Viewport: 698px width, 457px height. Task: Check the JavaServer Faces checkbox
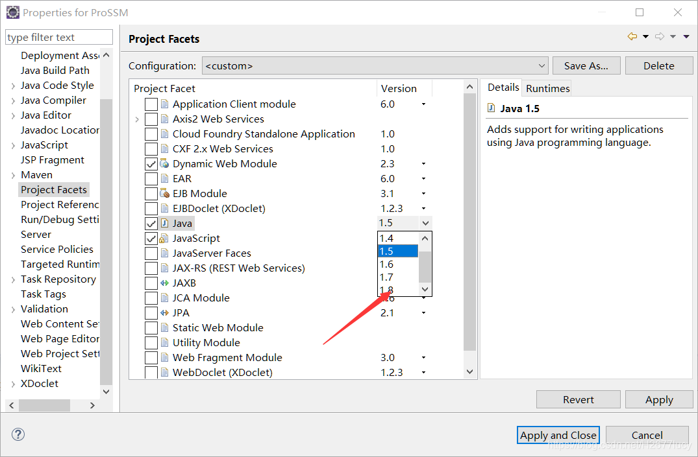pos(151,253)
